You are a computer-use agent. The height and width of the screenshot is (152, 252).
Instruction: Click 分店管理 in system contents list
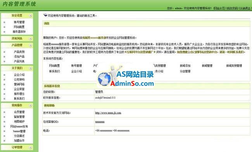pyautogui.click(x=185, y=71)
